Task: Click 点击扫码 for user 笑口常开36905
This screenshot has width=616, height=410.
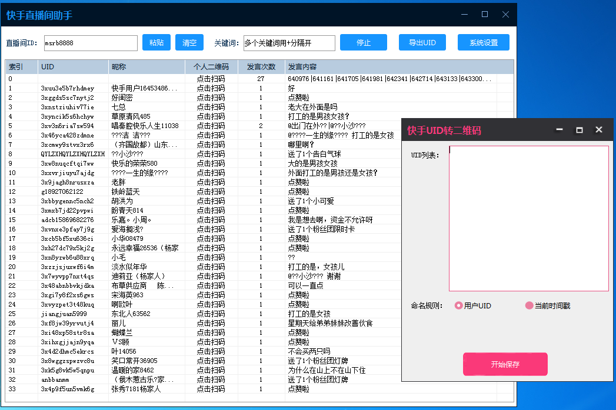Action: (211, 361)
